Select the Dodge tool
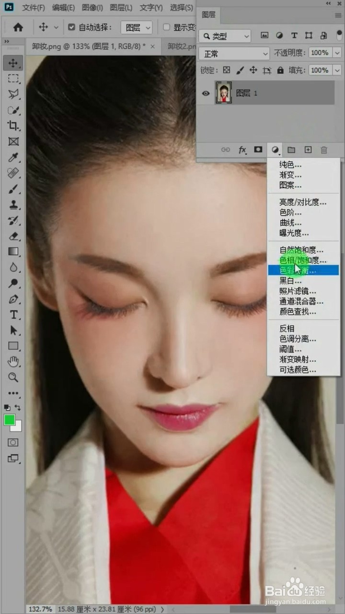Screen dimensions: 345x614 pyautogui.click(x=13, y=283)
